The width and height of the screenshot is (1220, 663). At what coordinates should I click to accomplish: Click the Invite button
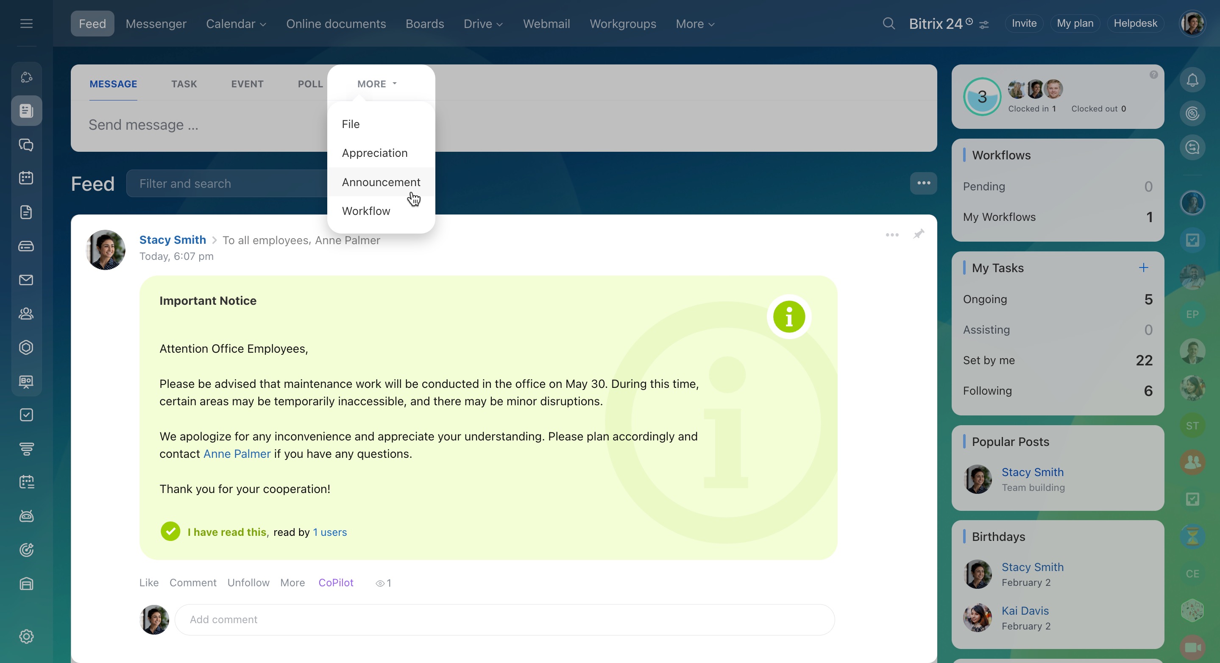pos(1024,23)
